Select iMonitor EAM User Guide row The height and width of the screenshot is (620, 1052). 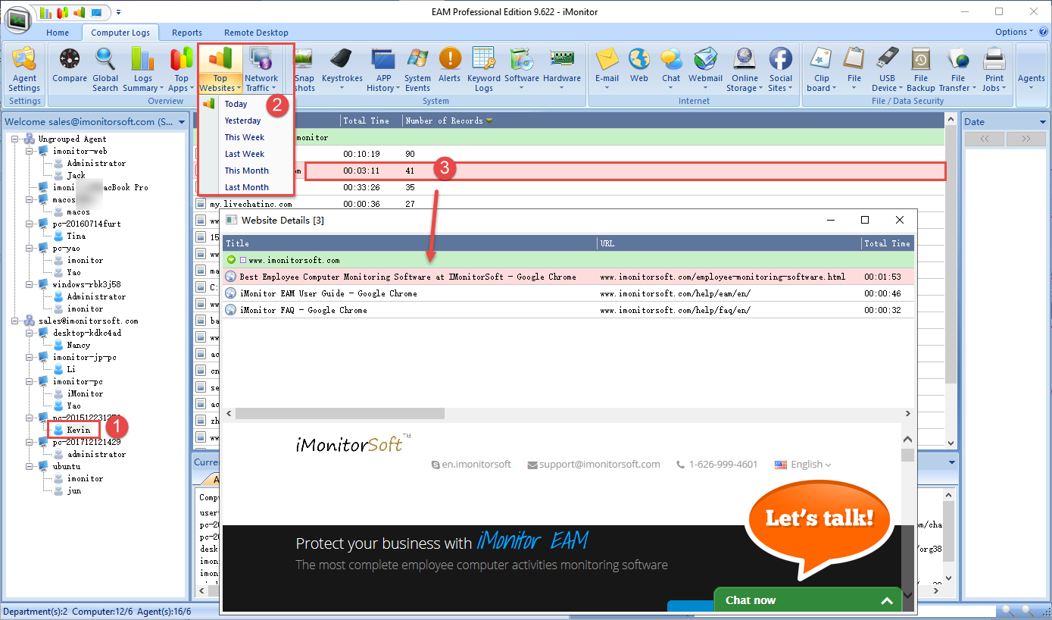pos(568,293)
